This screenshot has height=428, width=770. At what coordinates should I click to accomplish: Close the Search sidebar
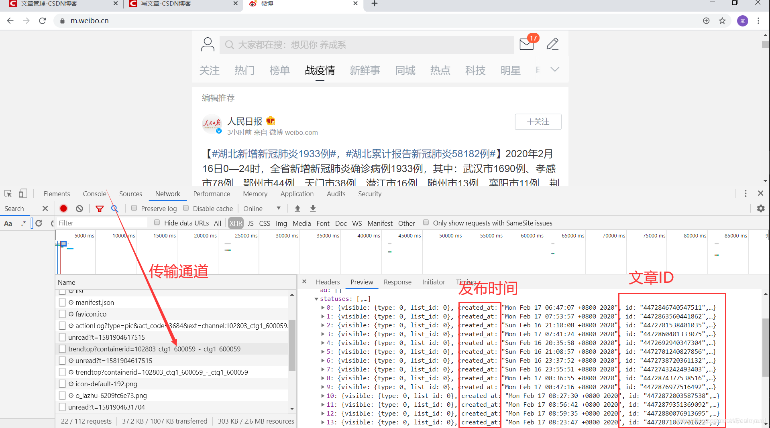45,209
